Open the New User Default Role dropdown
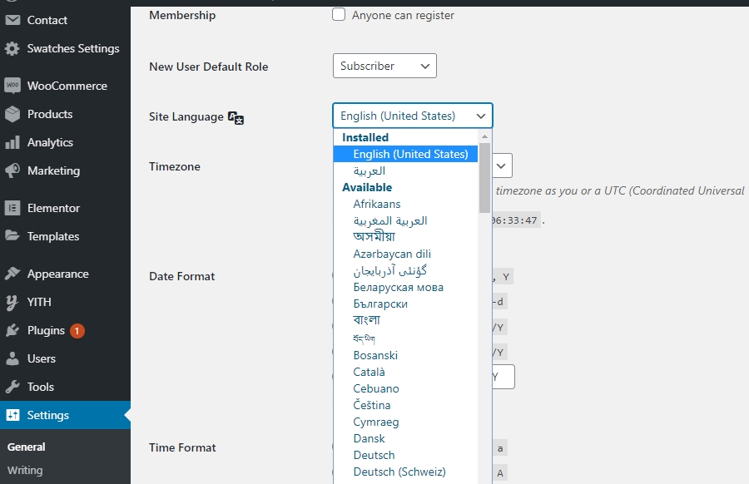 click(x=384, y=66)
